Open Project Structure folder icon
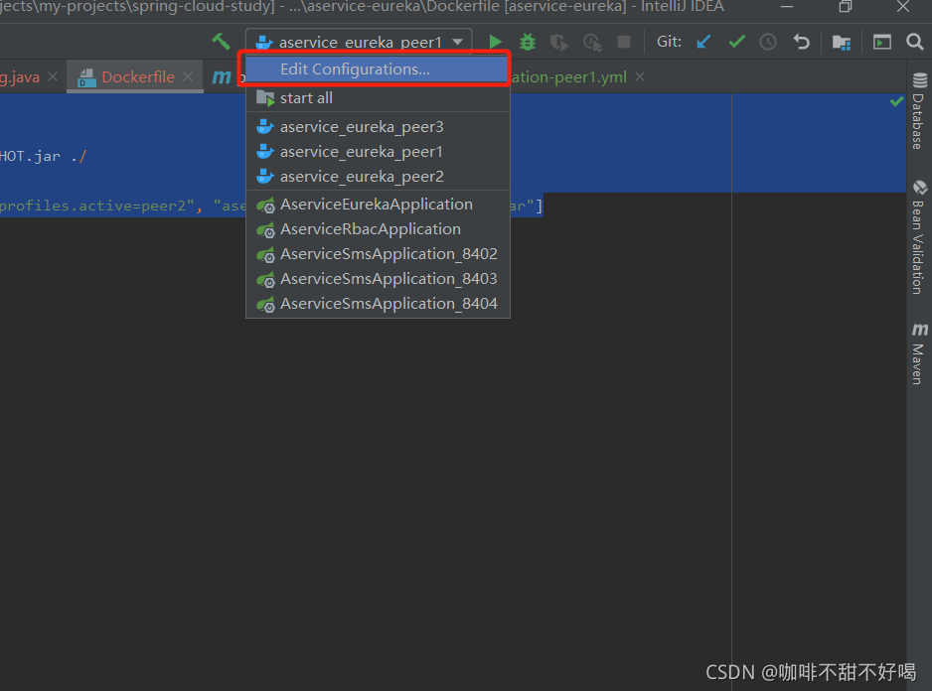The width and height of the screenshot is (932, 691). (x=841, y=42)
